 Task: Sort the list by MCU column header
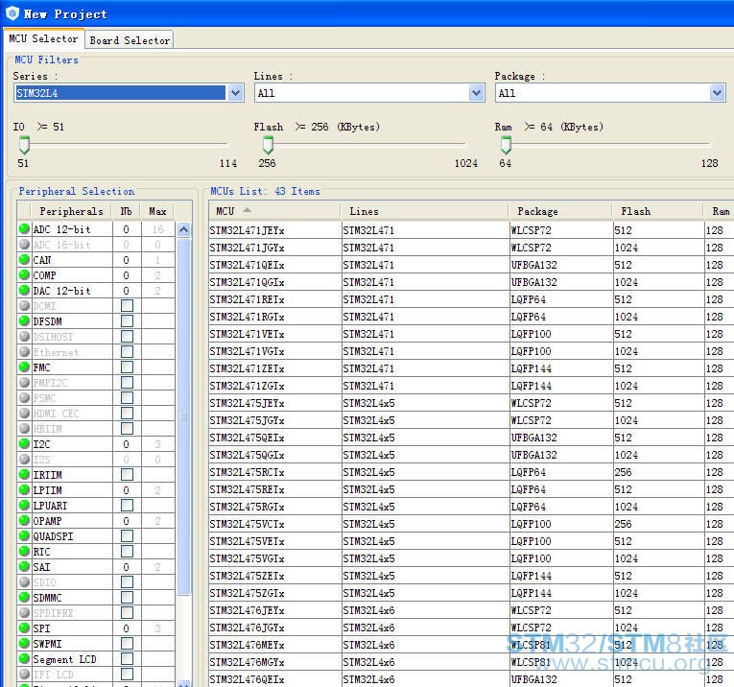(x=274, y=211)
